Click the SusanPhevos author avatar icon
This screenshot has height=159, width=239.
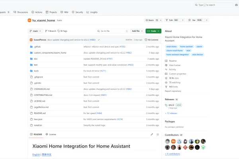point(31,40)
